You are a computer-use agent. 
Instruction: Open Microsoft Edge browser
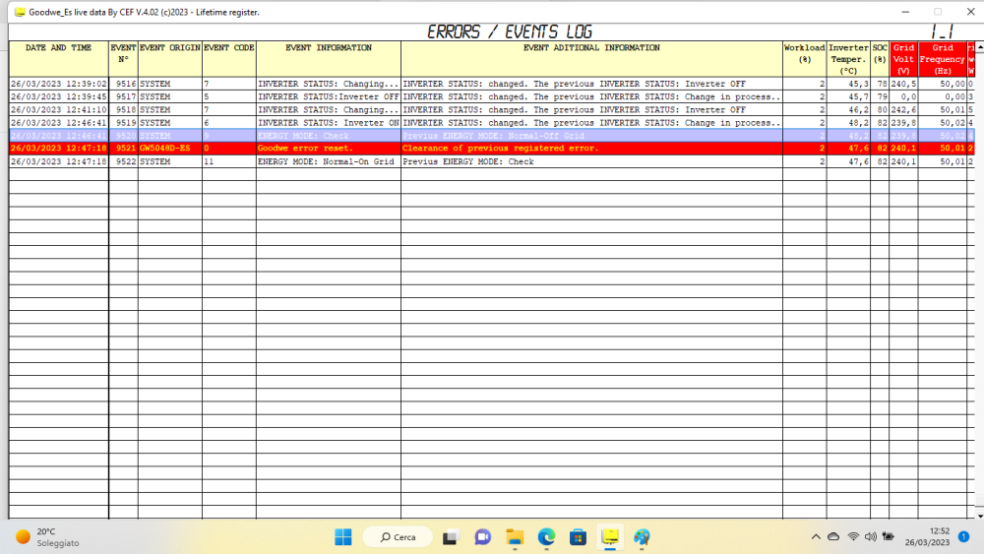[x=546, y=537]
